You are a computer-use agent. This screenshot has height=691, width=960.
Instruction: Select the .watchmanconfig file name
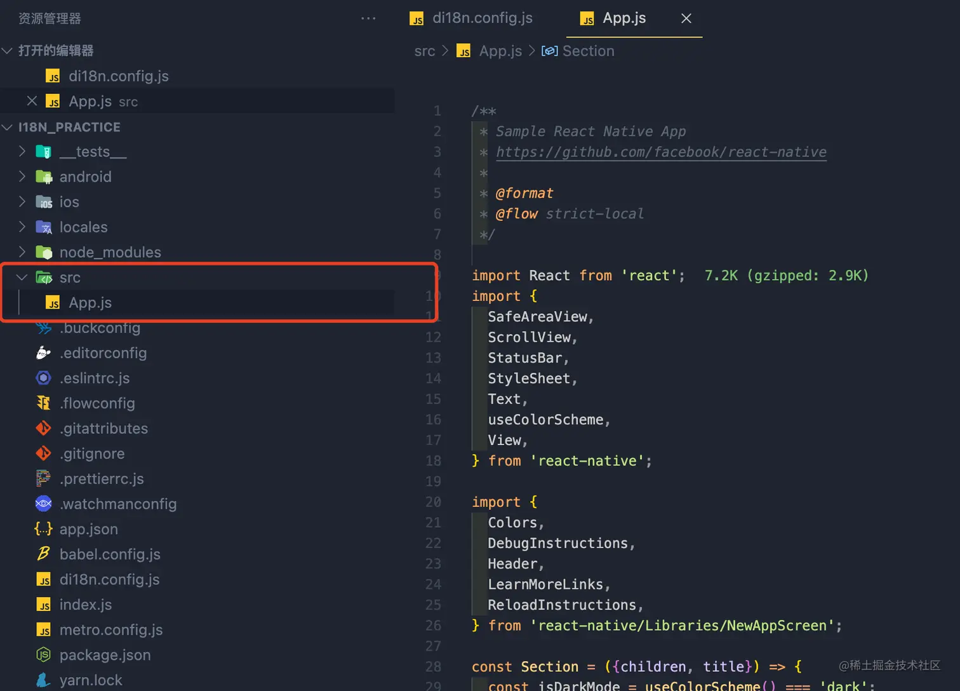pyautogui.click(x=118, y=504)
